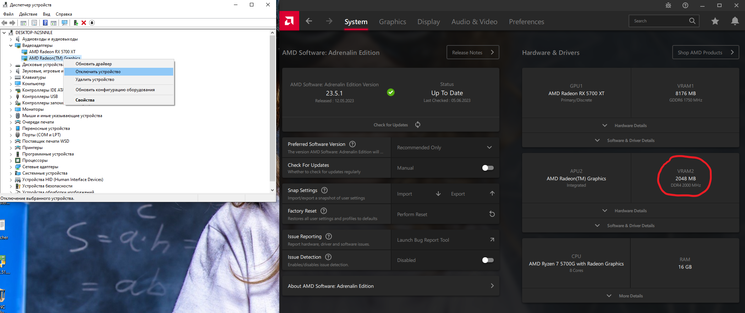This screenshot has height=313, width=745.
Task: Choose Свойства in context menu
Action: pyautogui.click(x=119, y=100)
